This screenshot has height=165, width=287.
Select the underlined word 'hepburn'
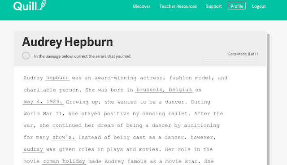tap(57, 78)
